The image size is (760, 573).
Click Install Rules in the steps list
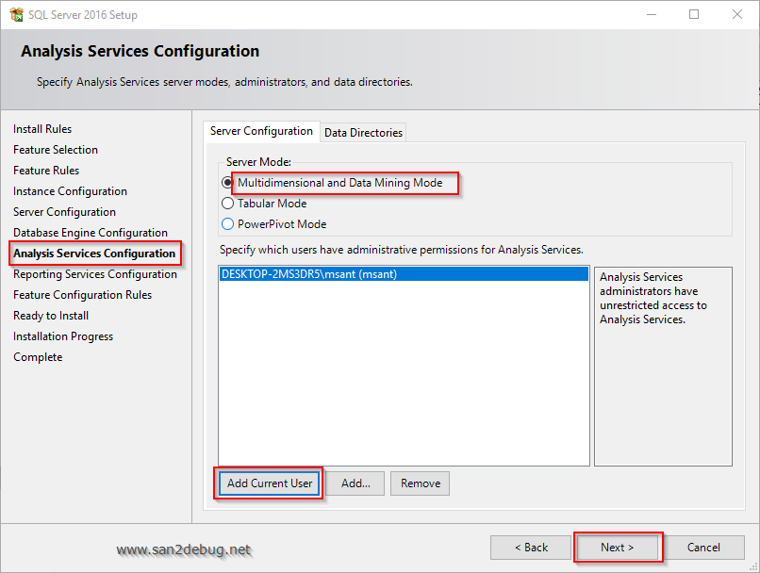(x=42, y=129)
